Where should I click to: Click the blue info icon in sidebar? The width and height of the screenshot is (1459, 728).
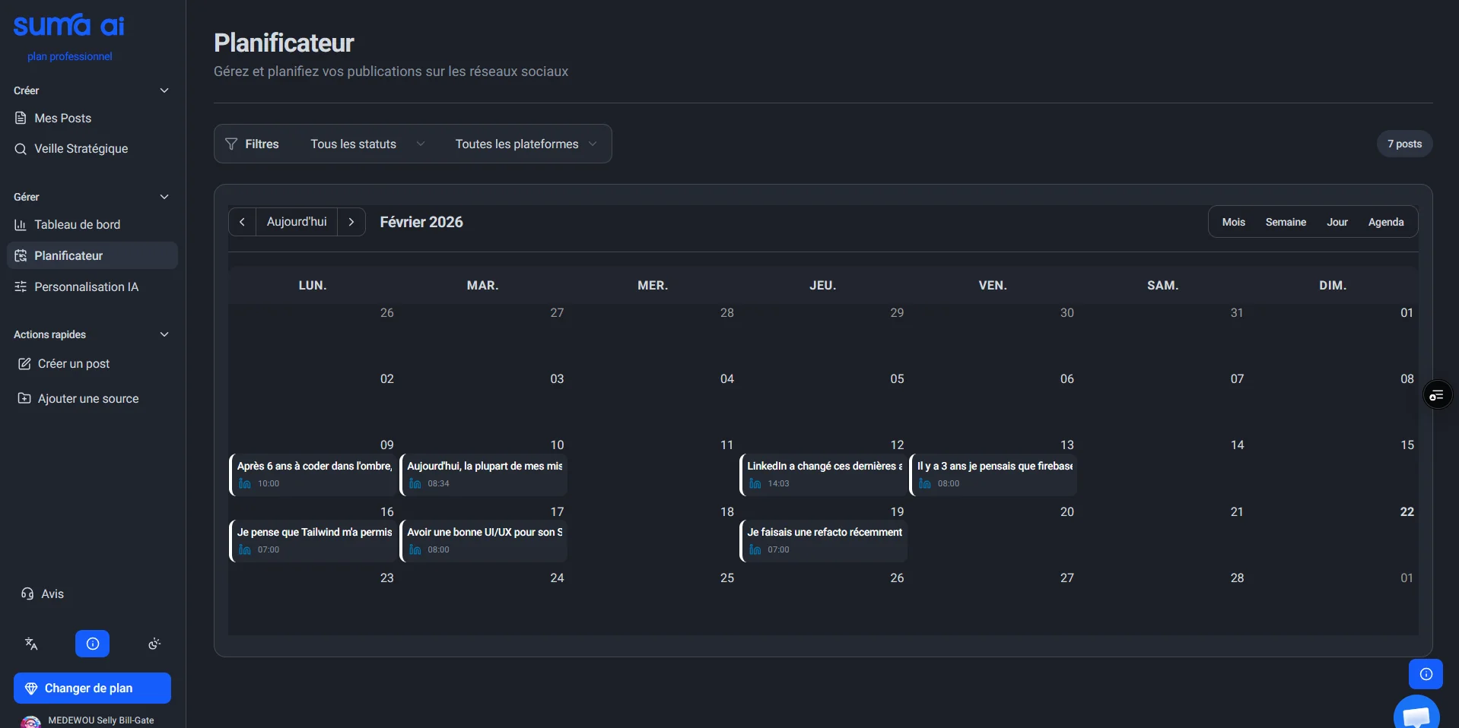[92, 644]
